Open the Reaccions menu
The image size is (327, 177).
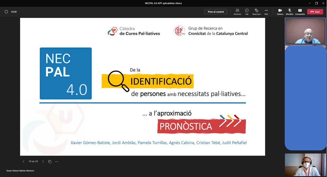click(256, 12)
